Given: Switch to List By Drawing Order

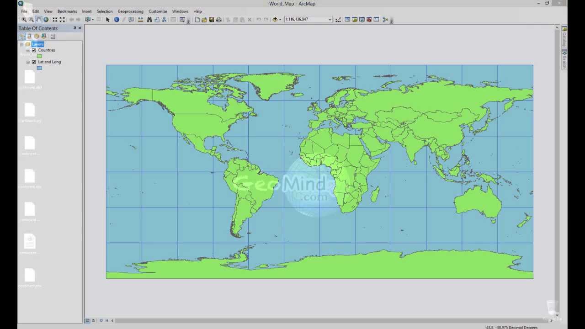Looking at the screenshot, I should [x=22, y=36].
